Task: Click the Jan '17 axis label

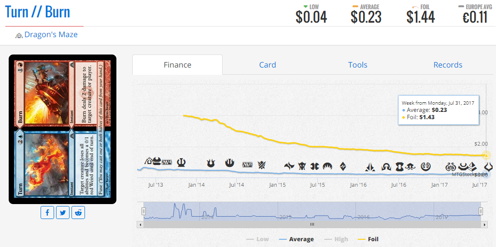Action: click(439, 184)
